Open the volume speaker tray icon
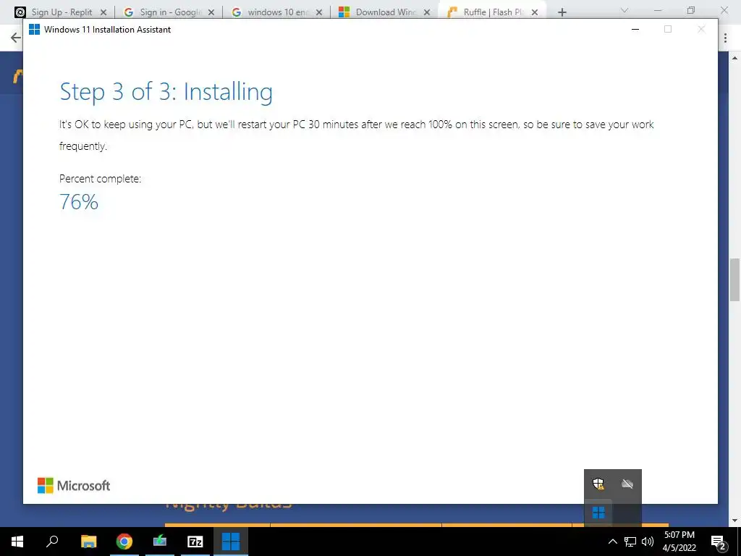 pos(648,542)
